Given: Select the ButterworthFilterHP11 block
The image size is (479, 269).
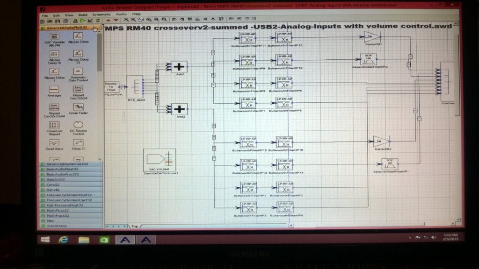Looking at the screenshot, I should click(x=248, y=38).
